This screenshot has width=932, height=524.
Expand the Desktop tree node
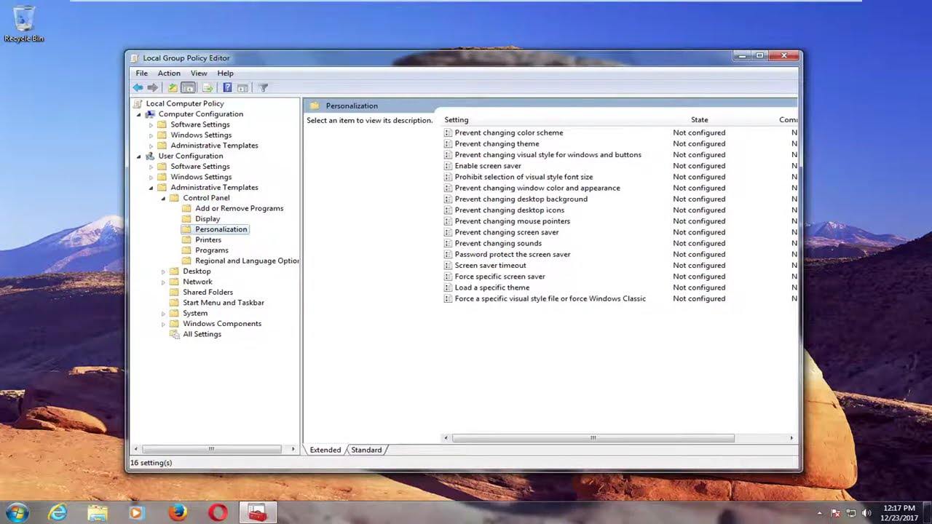coord(163,271)
